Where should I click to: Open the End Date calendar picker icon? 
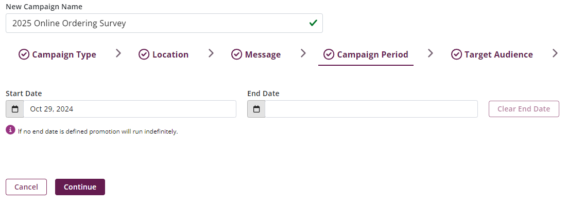click(x=256, y=109)
